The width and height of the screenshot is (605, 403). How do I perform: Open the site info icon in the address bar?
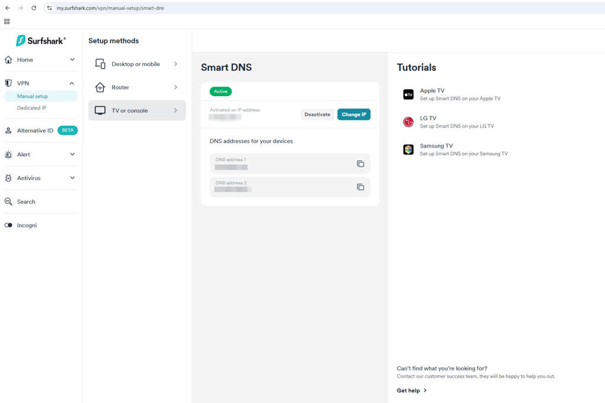click(50, 8)
